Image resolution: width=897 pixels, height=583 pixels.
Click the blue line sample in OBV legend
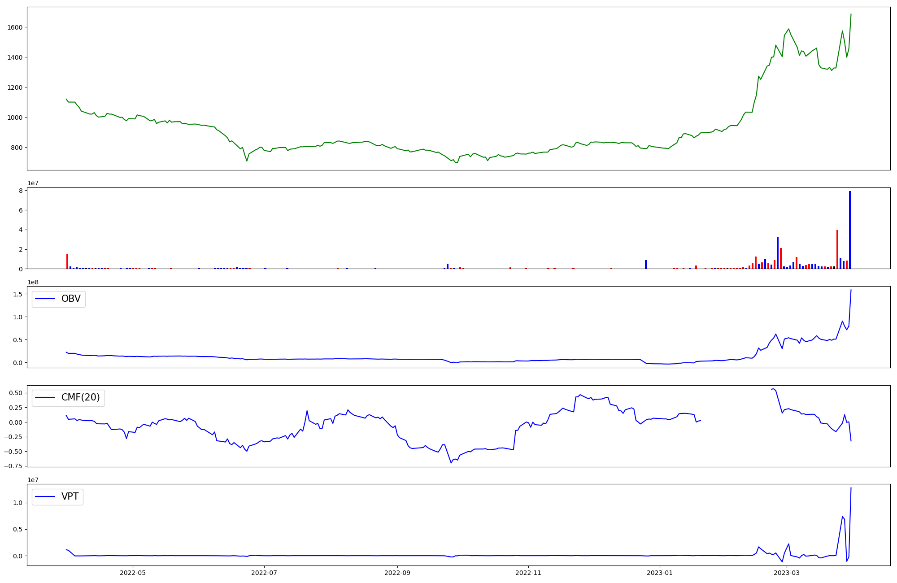pos(45,299)
